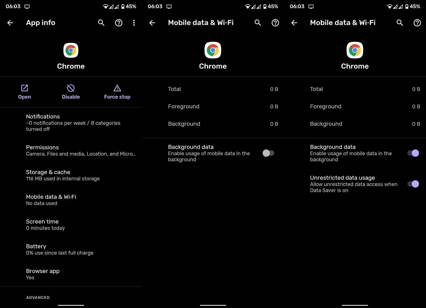The height and width of the screenshot is (308, 426).
Task: Tap the search icon on App info
Action: pos(101,23)
